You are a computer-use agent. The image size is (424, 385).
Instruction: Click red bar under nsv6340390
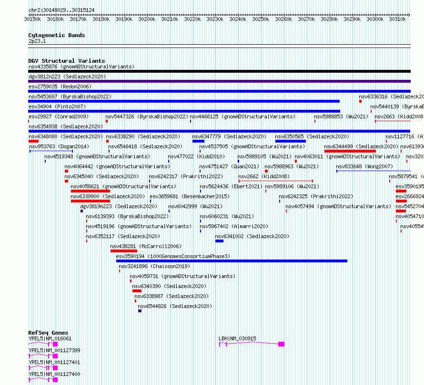pyautogui.click(x=137, y=291)
